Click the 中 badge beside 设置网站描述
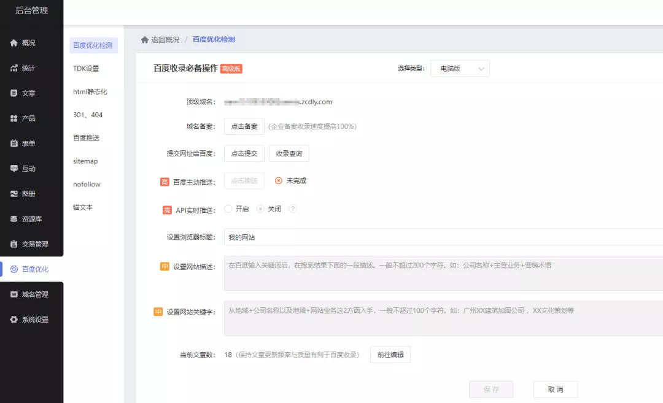The image size is (663, 403). [x=165, y=267]
